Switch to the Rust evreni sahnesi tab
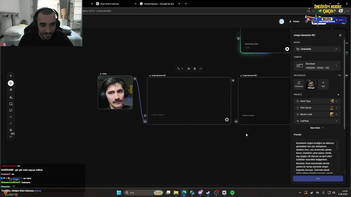The width and height of the screenshot is (351, 197). tap(116, 4)
